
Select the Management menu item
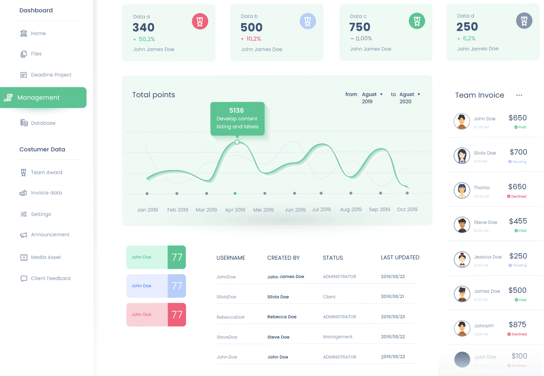(x=43, y=98)
